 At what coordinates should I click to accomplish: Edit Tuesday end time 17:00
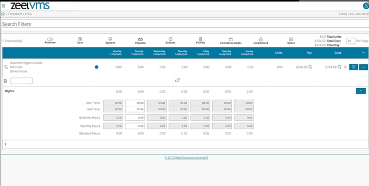point(135,109)
